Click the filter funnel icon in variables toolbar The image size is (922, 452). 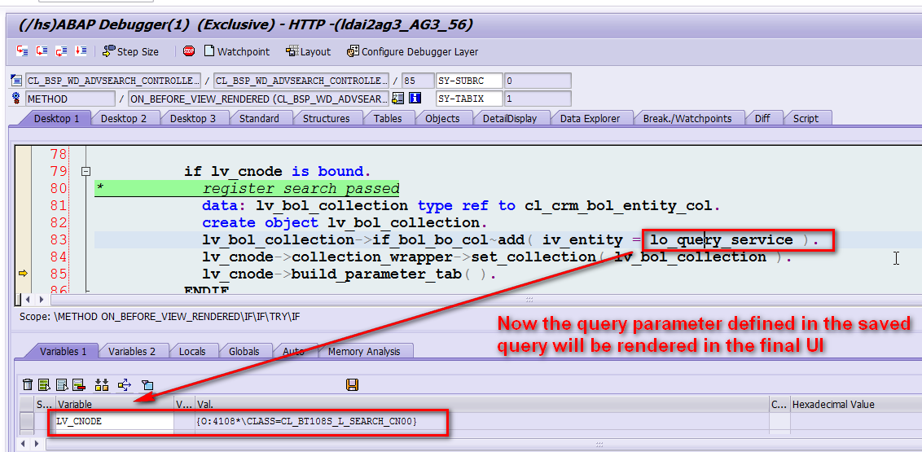click(x=147, y=385)
